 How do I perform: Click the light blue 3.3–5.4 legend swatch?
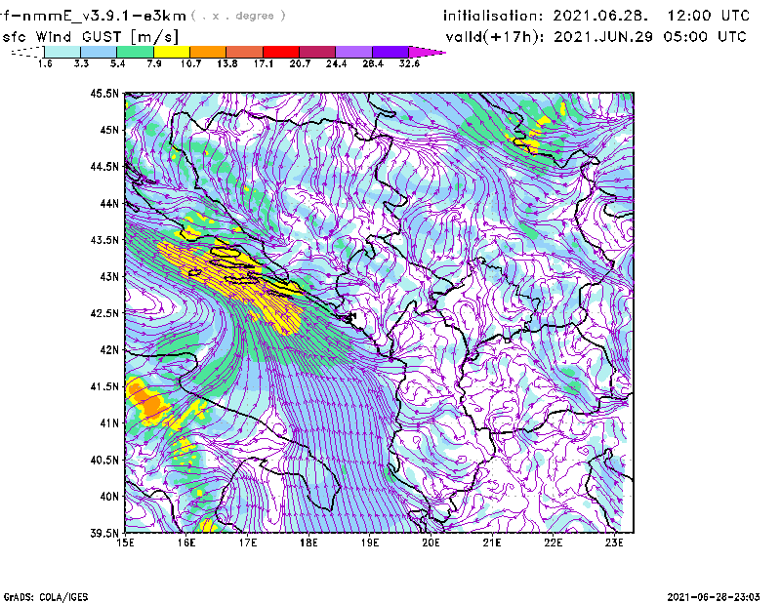pos(99,52)
